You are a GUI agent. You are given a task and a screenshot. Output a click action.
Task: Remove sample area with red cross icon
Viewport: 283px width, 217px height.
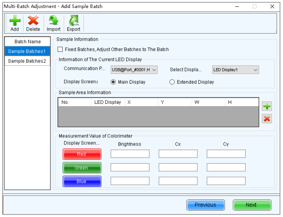pos(267,119)
